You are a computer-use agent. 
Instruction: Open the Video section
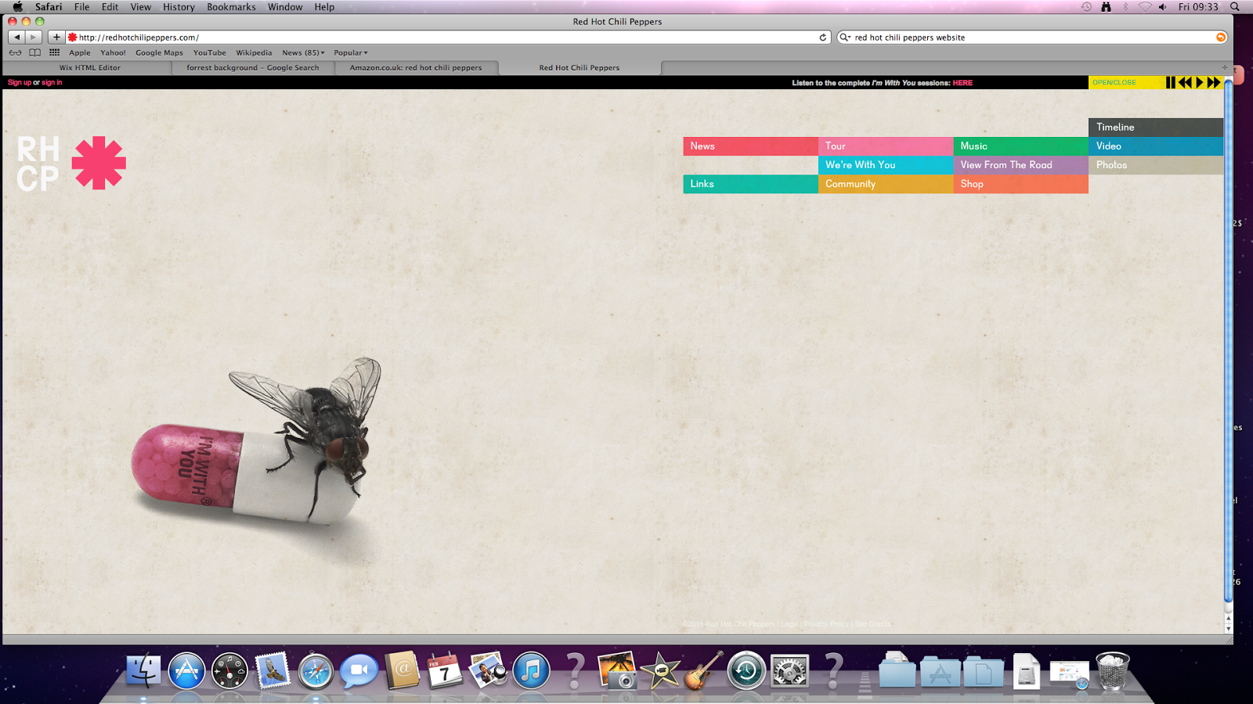coord(1156,146)
